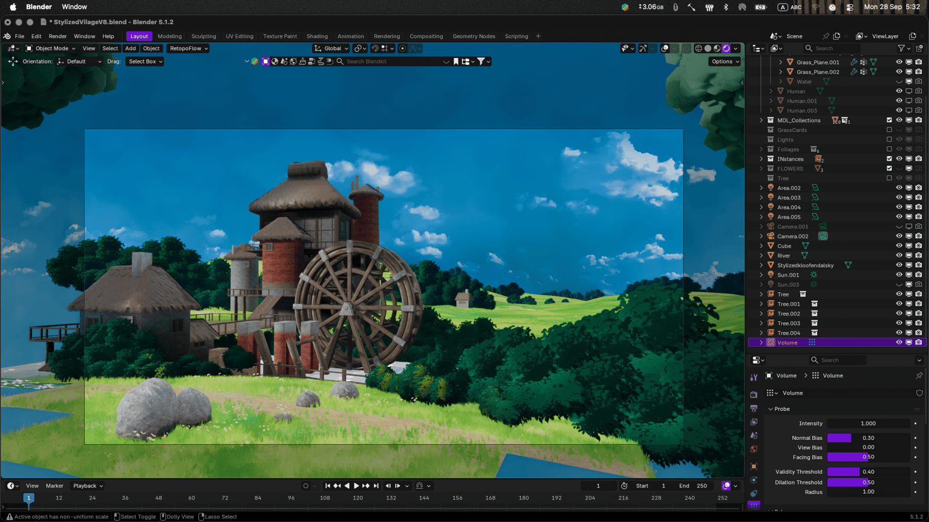Adjust the Normal Bias slider

click(x=869, y=438)
